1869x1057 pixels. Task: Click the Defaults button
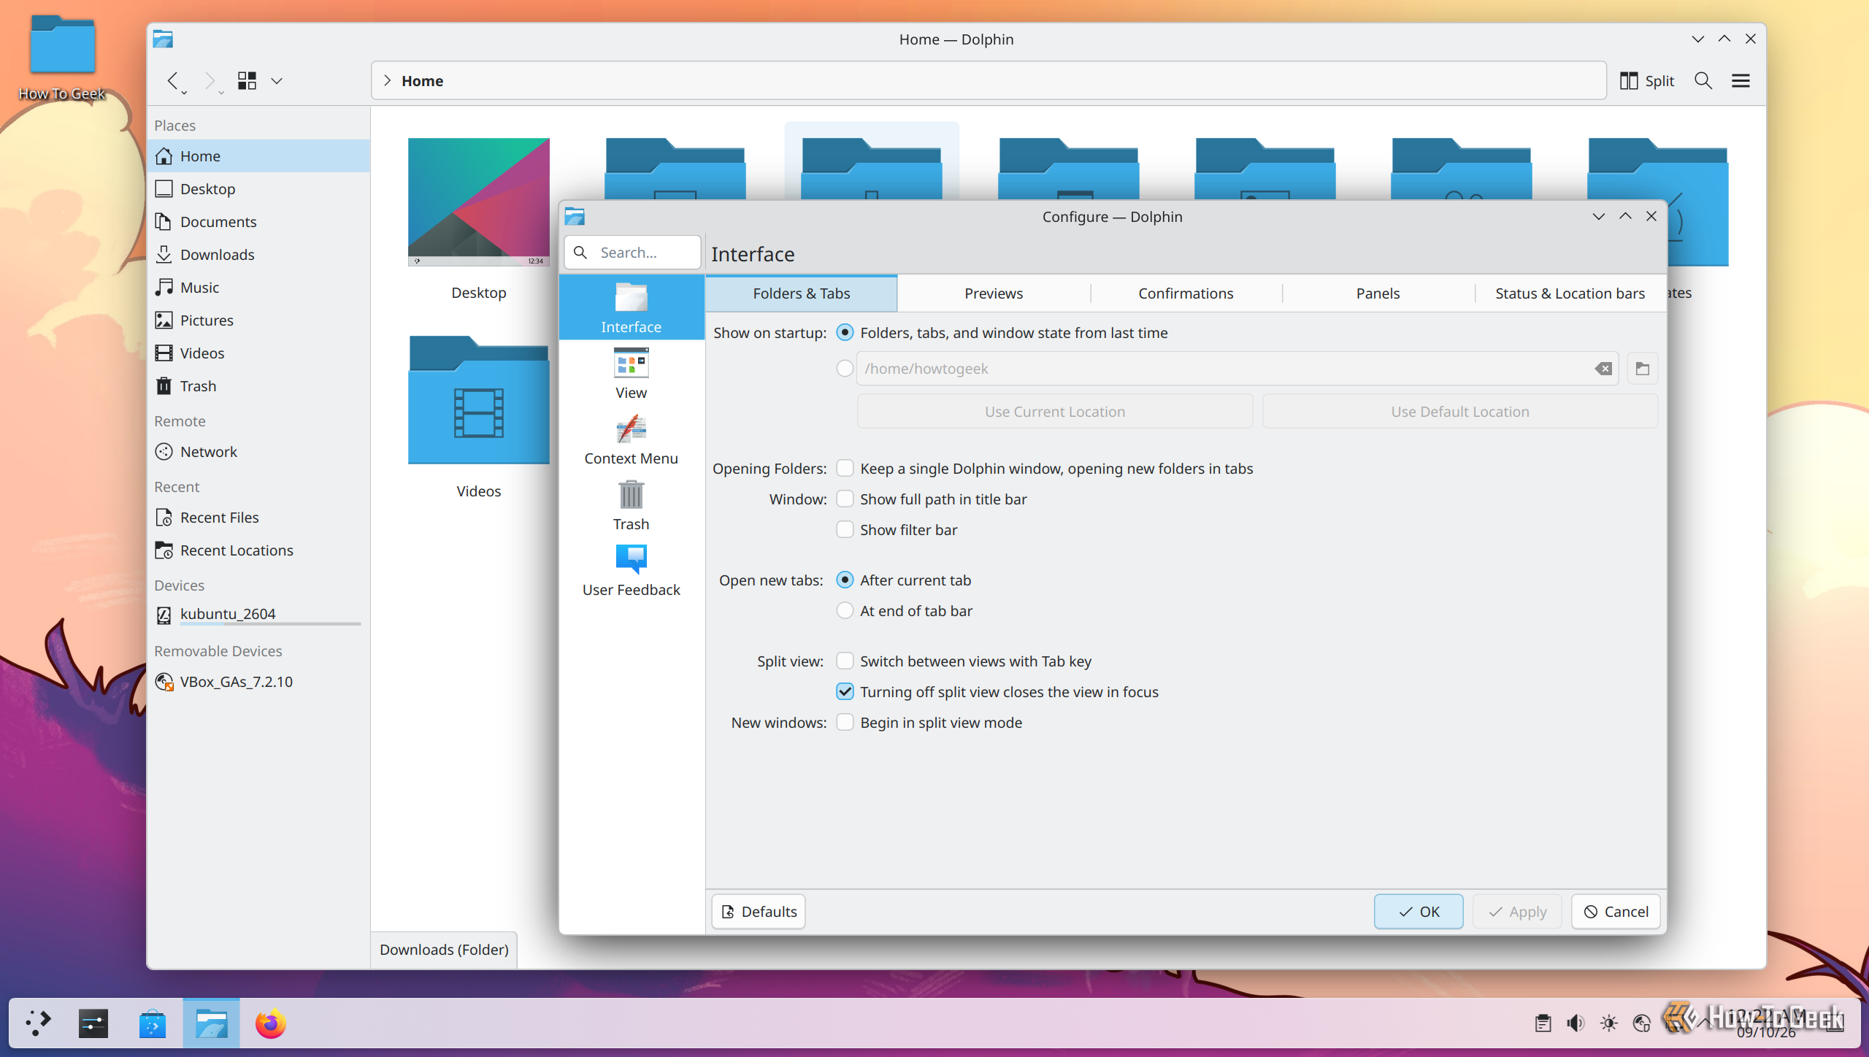coord(759,911)
